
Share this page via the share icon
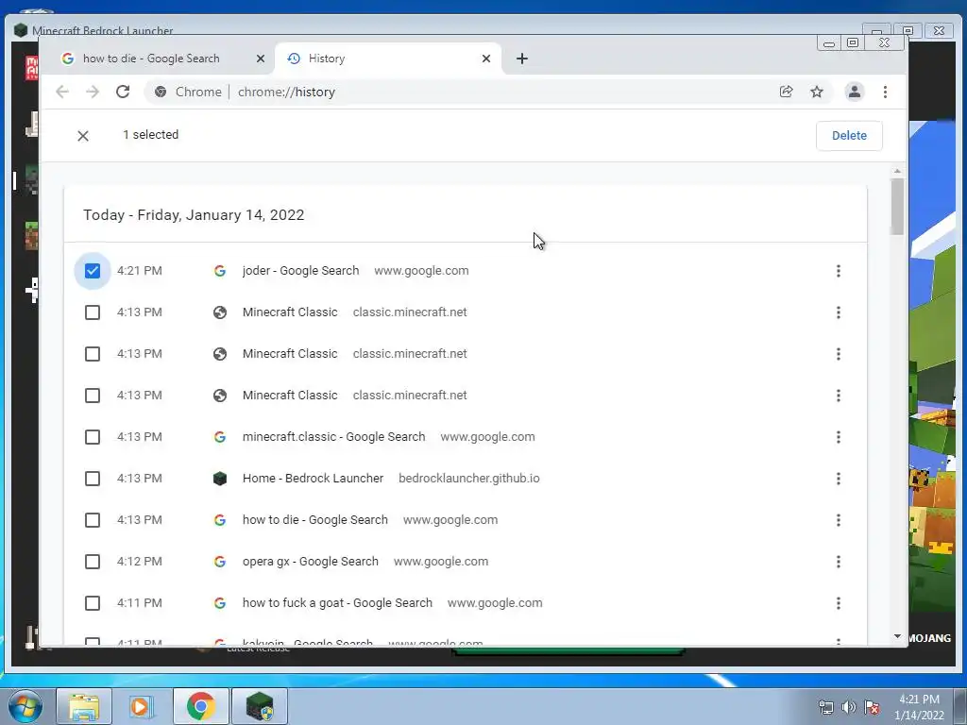(x=786, y=92)
